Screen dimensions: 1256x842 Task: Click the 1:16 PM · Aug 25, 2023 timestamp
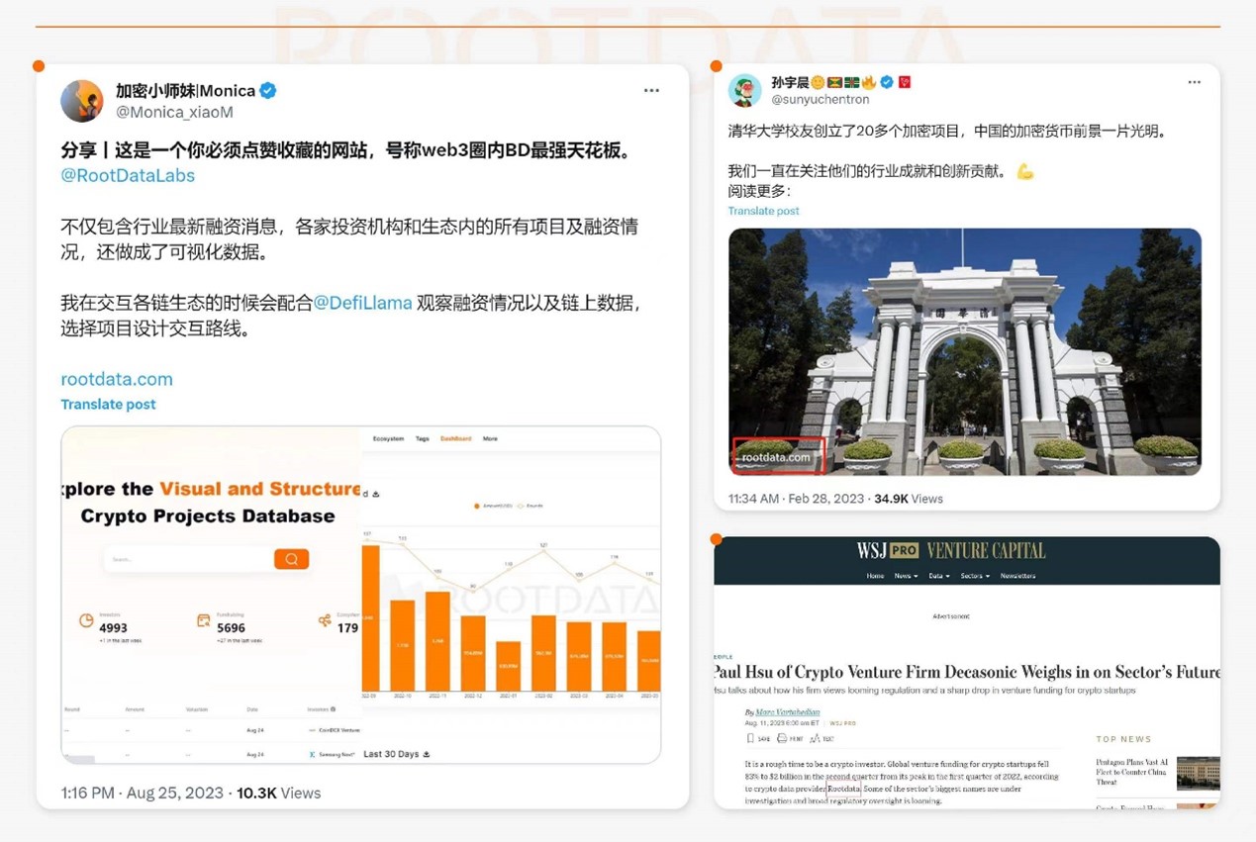pyautogui.click(x=145, y=793)
